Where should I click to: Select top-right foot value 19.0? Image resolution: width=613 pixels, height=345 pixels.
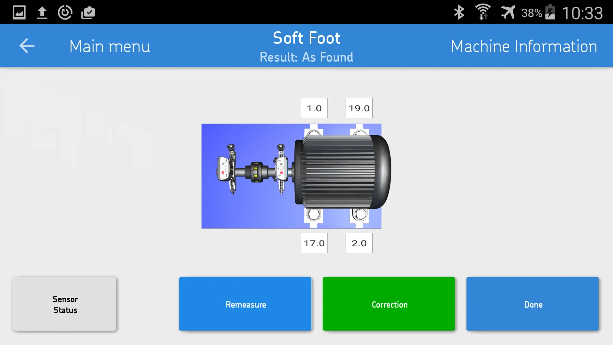(x=359, y=108)
